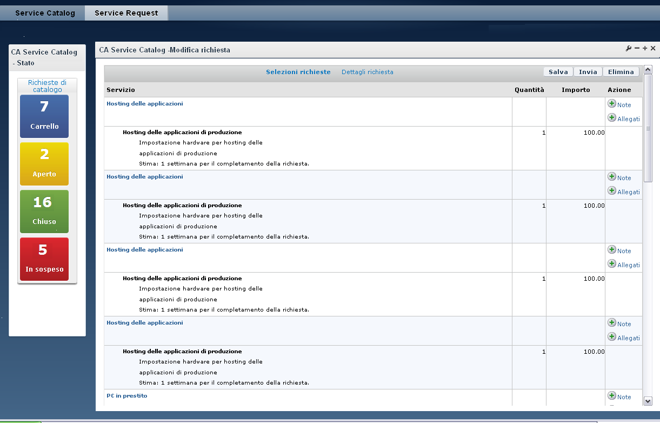Open the yellow Aperto requests tile
Viewport: 660px width, 423px height.
point(44,164)
